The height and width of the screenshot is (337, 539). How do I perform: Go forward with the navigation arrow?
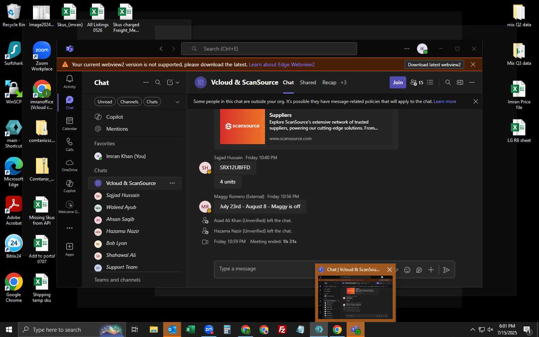click(x=173, y=49)
